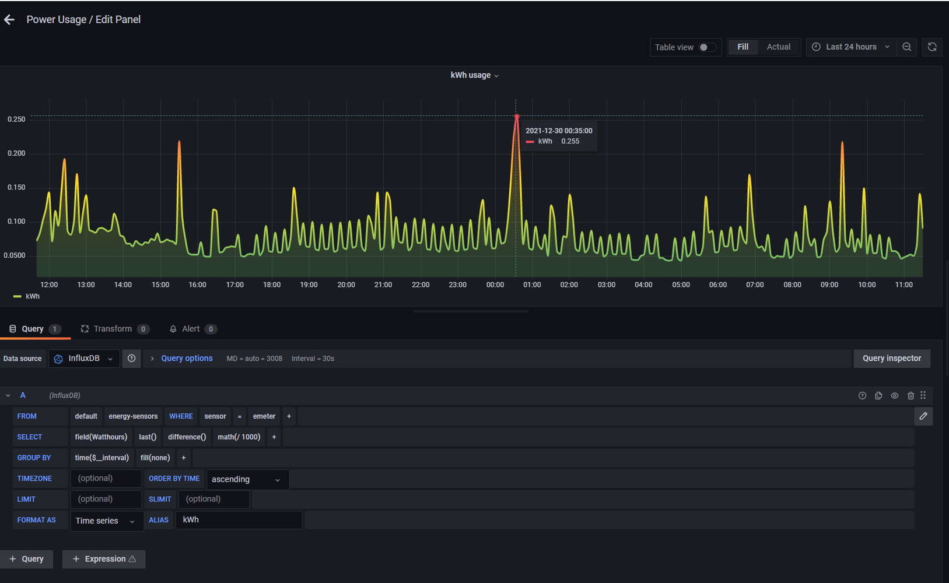Switch to the Query tab
949x583 pixels.
point(35,329)
